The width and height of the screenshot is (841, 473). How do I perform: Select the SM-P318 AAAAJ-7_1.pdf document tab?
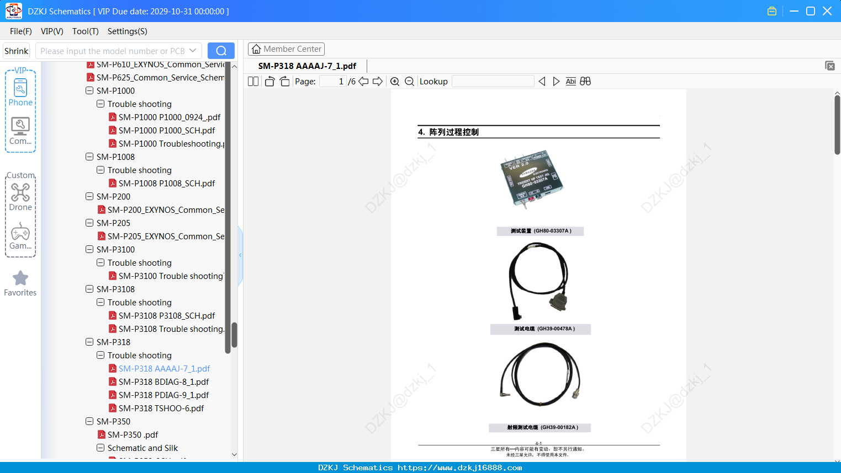click(x=307, y=66)
